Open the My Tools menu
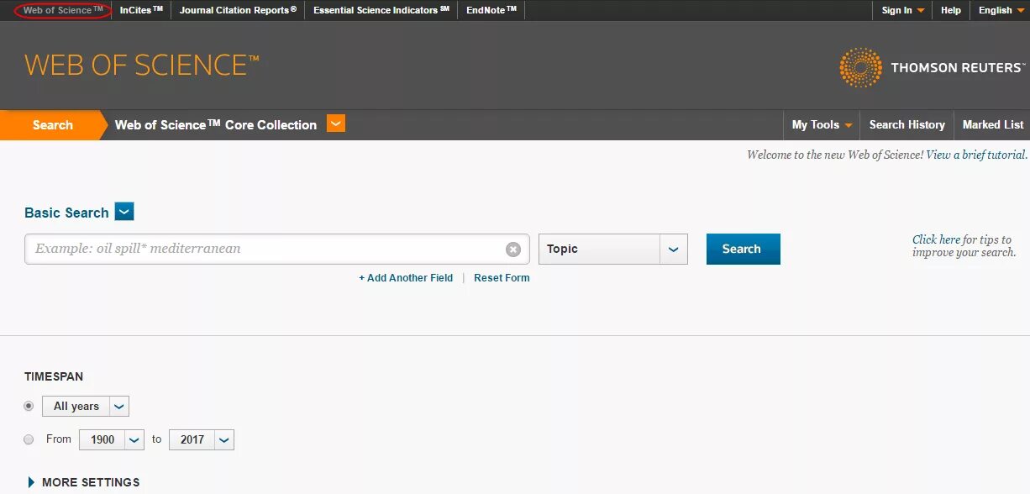 822,124
